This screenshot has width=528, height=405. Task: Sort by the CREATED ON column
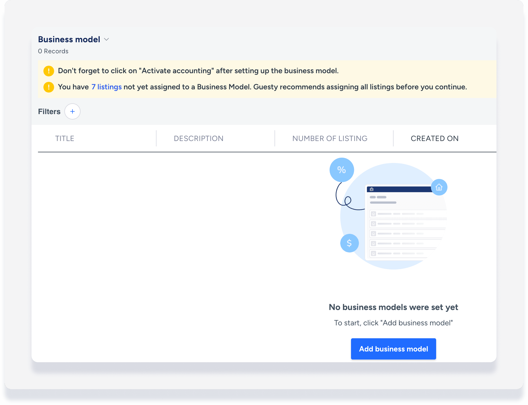tap(435, 138)
